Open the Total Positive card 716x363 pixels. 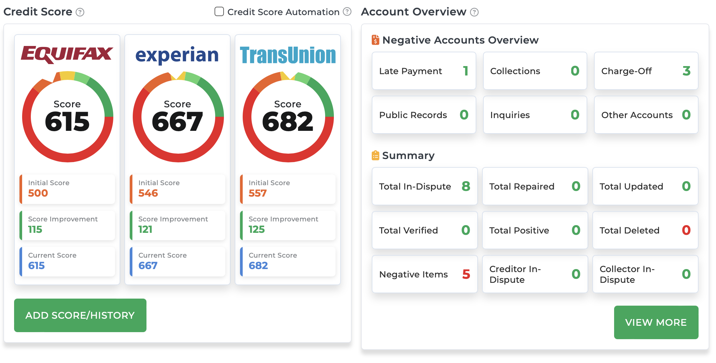[x=535, y=230]
